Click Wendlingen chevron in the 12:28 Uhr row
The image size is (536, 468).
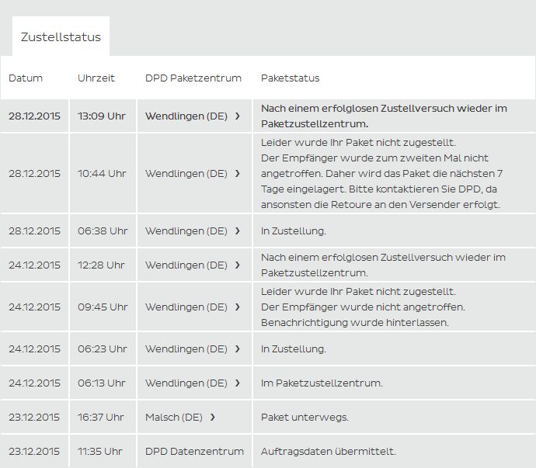tap(238, 265)
